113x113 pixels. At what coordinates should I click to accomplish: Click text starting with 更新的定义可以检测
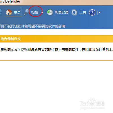coord(57,49)
